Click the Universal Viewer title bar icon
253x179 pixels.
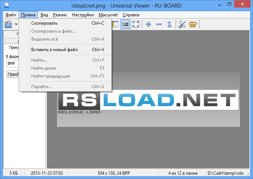point(7,5)
